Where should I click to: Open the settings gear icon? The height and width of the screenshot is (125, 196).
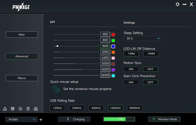[x=178, y=4]
